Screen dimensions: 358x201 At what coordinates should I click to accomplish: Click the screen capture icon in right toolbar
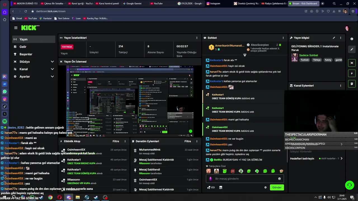click(x=352, y=63)
